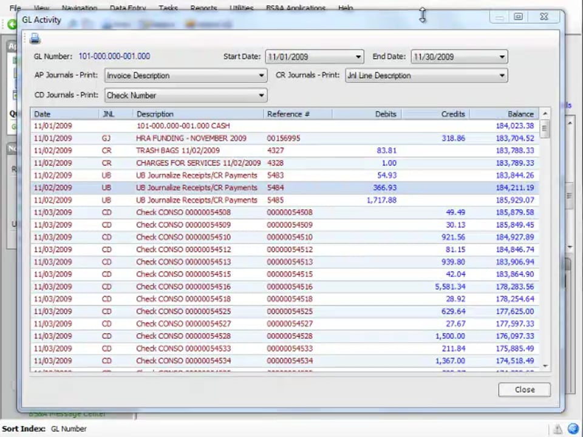
Task: Click balance 183,864.90
Action: point(515,274)
